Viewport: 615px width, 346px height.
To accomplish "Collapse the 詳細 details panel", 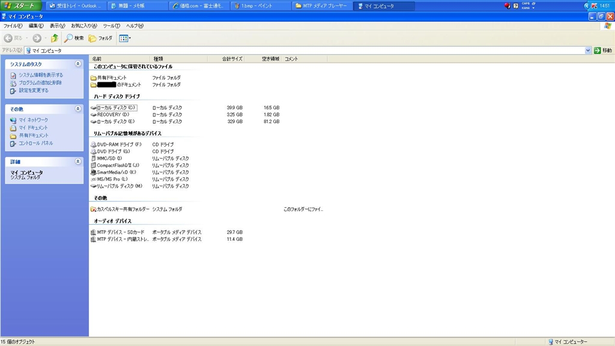I will [x=77, y=162].
